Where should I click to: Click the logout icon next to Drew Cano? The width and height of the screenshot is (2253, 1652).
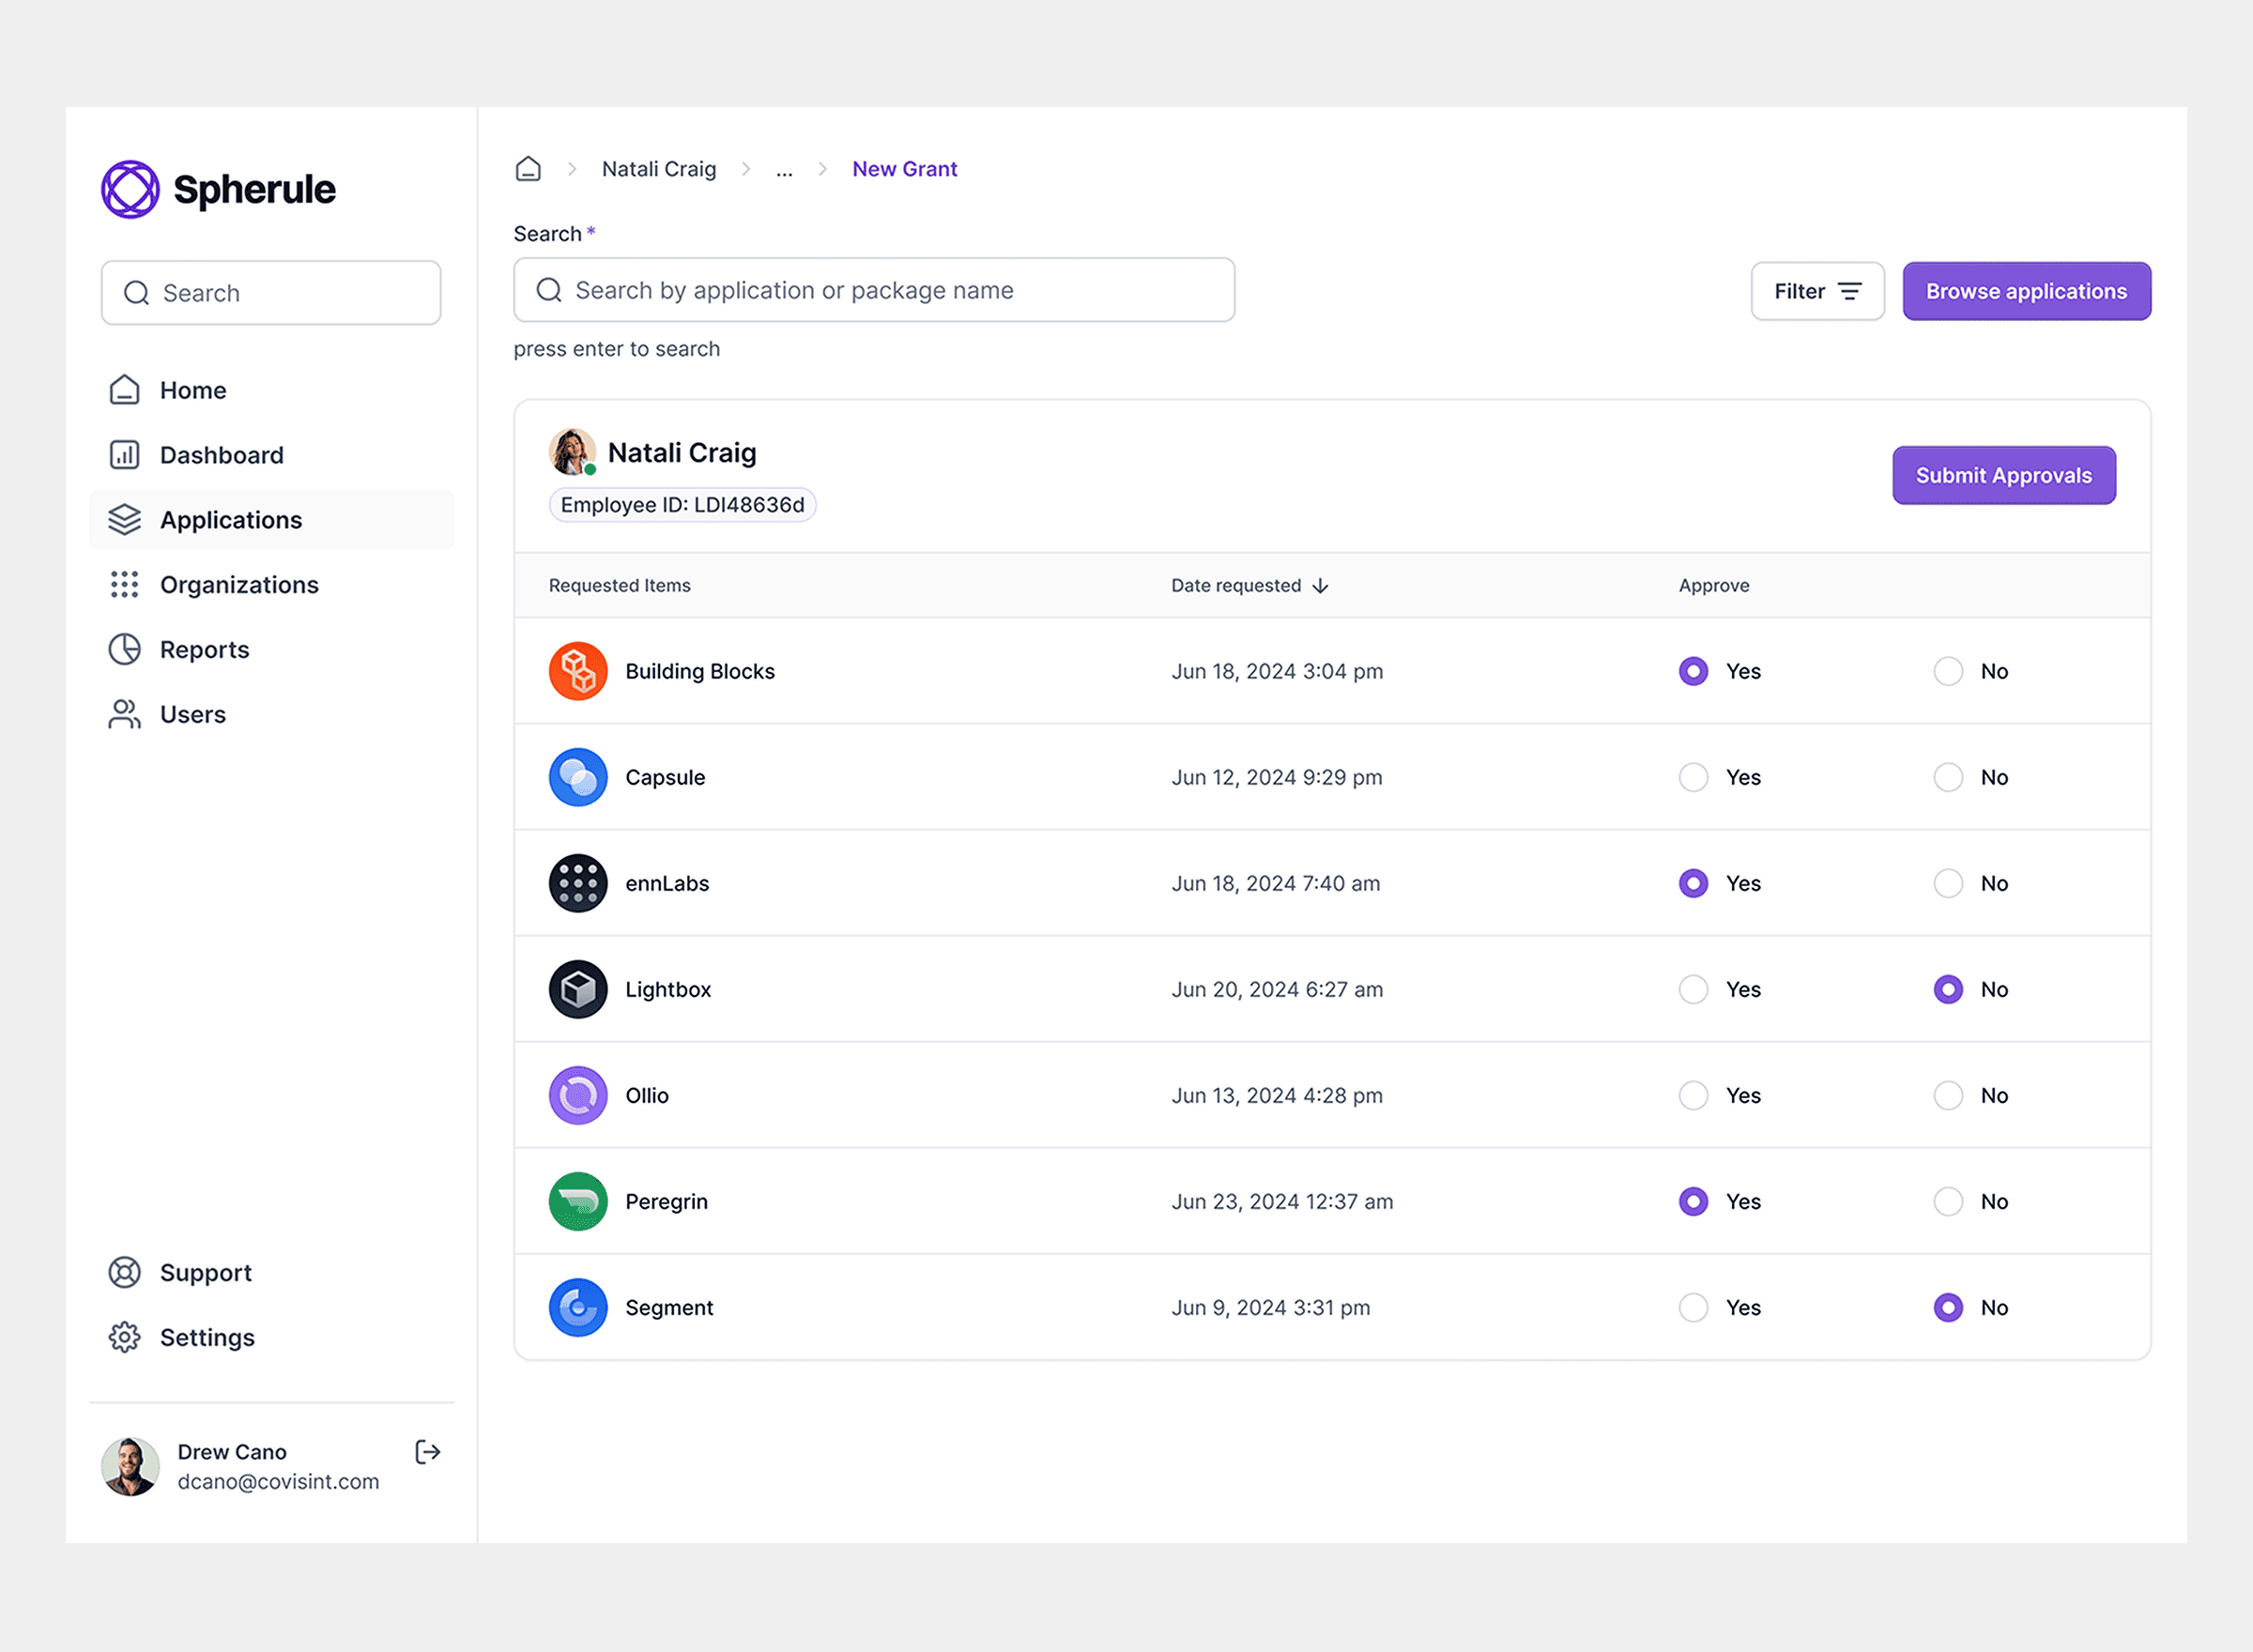(427, 1452)
